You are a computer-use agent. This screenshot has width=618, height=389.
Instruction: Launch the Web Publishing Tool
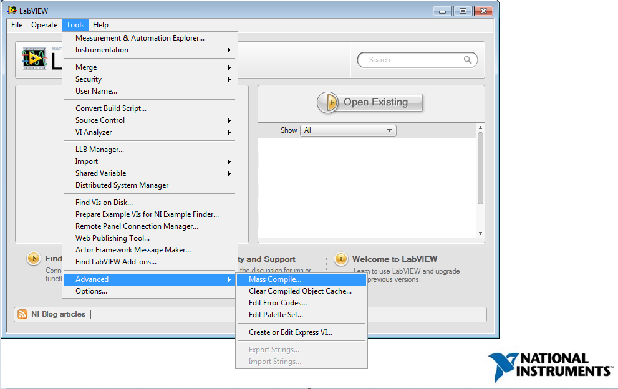click(x=150, y=238)
